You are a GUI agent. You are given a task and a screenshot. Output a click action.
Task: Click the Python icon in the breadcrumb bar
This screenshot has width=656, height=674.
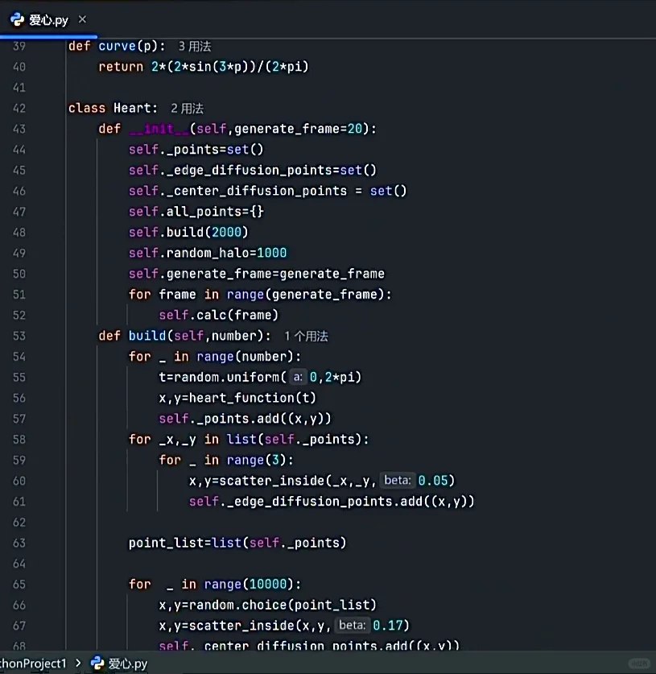[x=97, y=663]
